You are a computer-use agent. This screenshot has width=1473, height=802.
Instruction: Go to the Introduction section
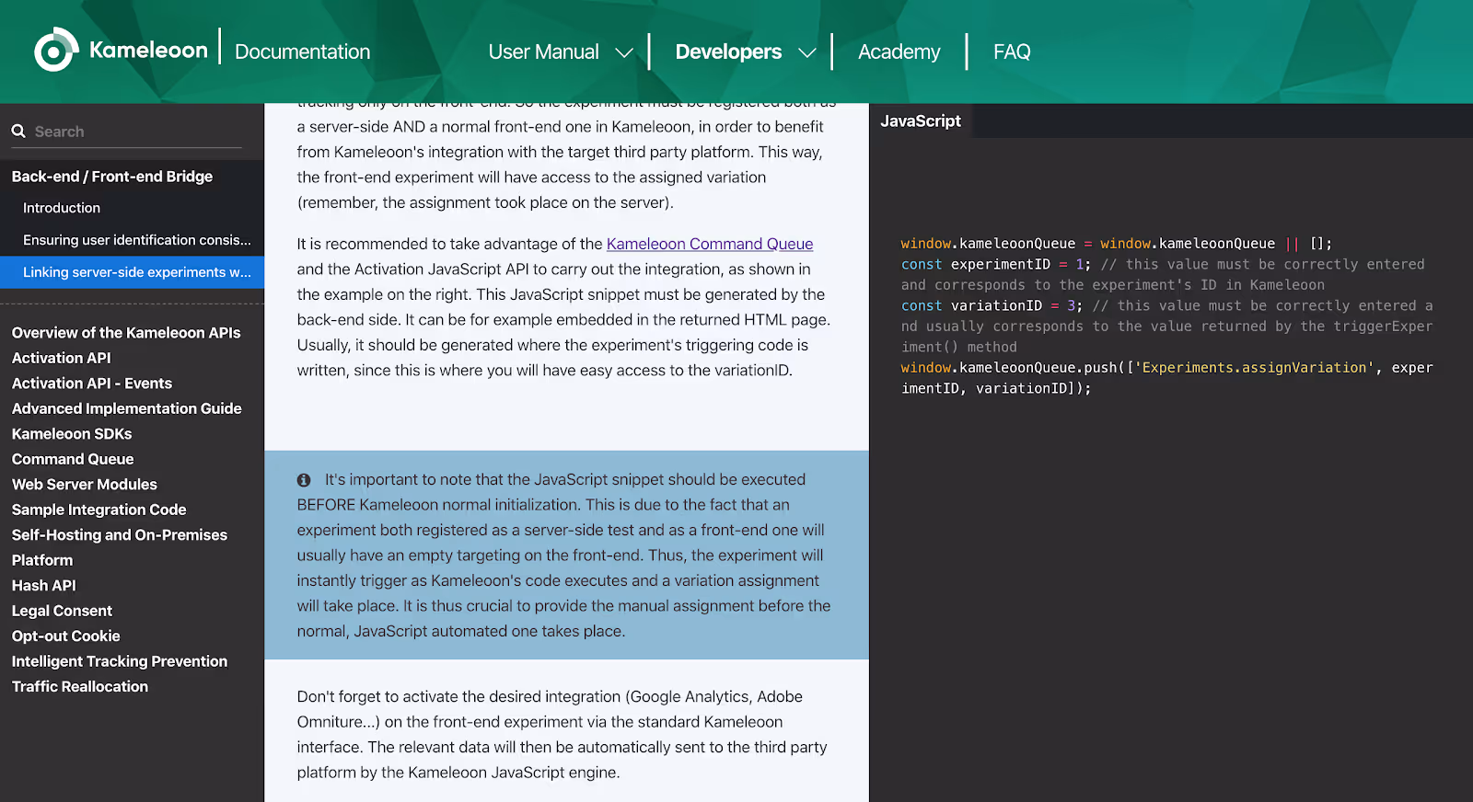(62, 208)
